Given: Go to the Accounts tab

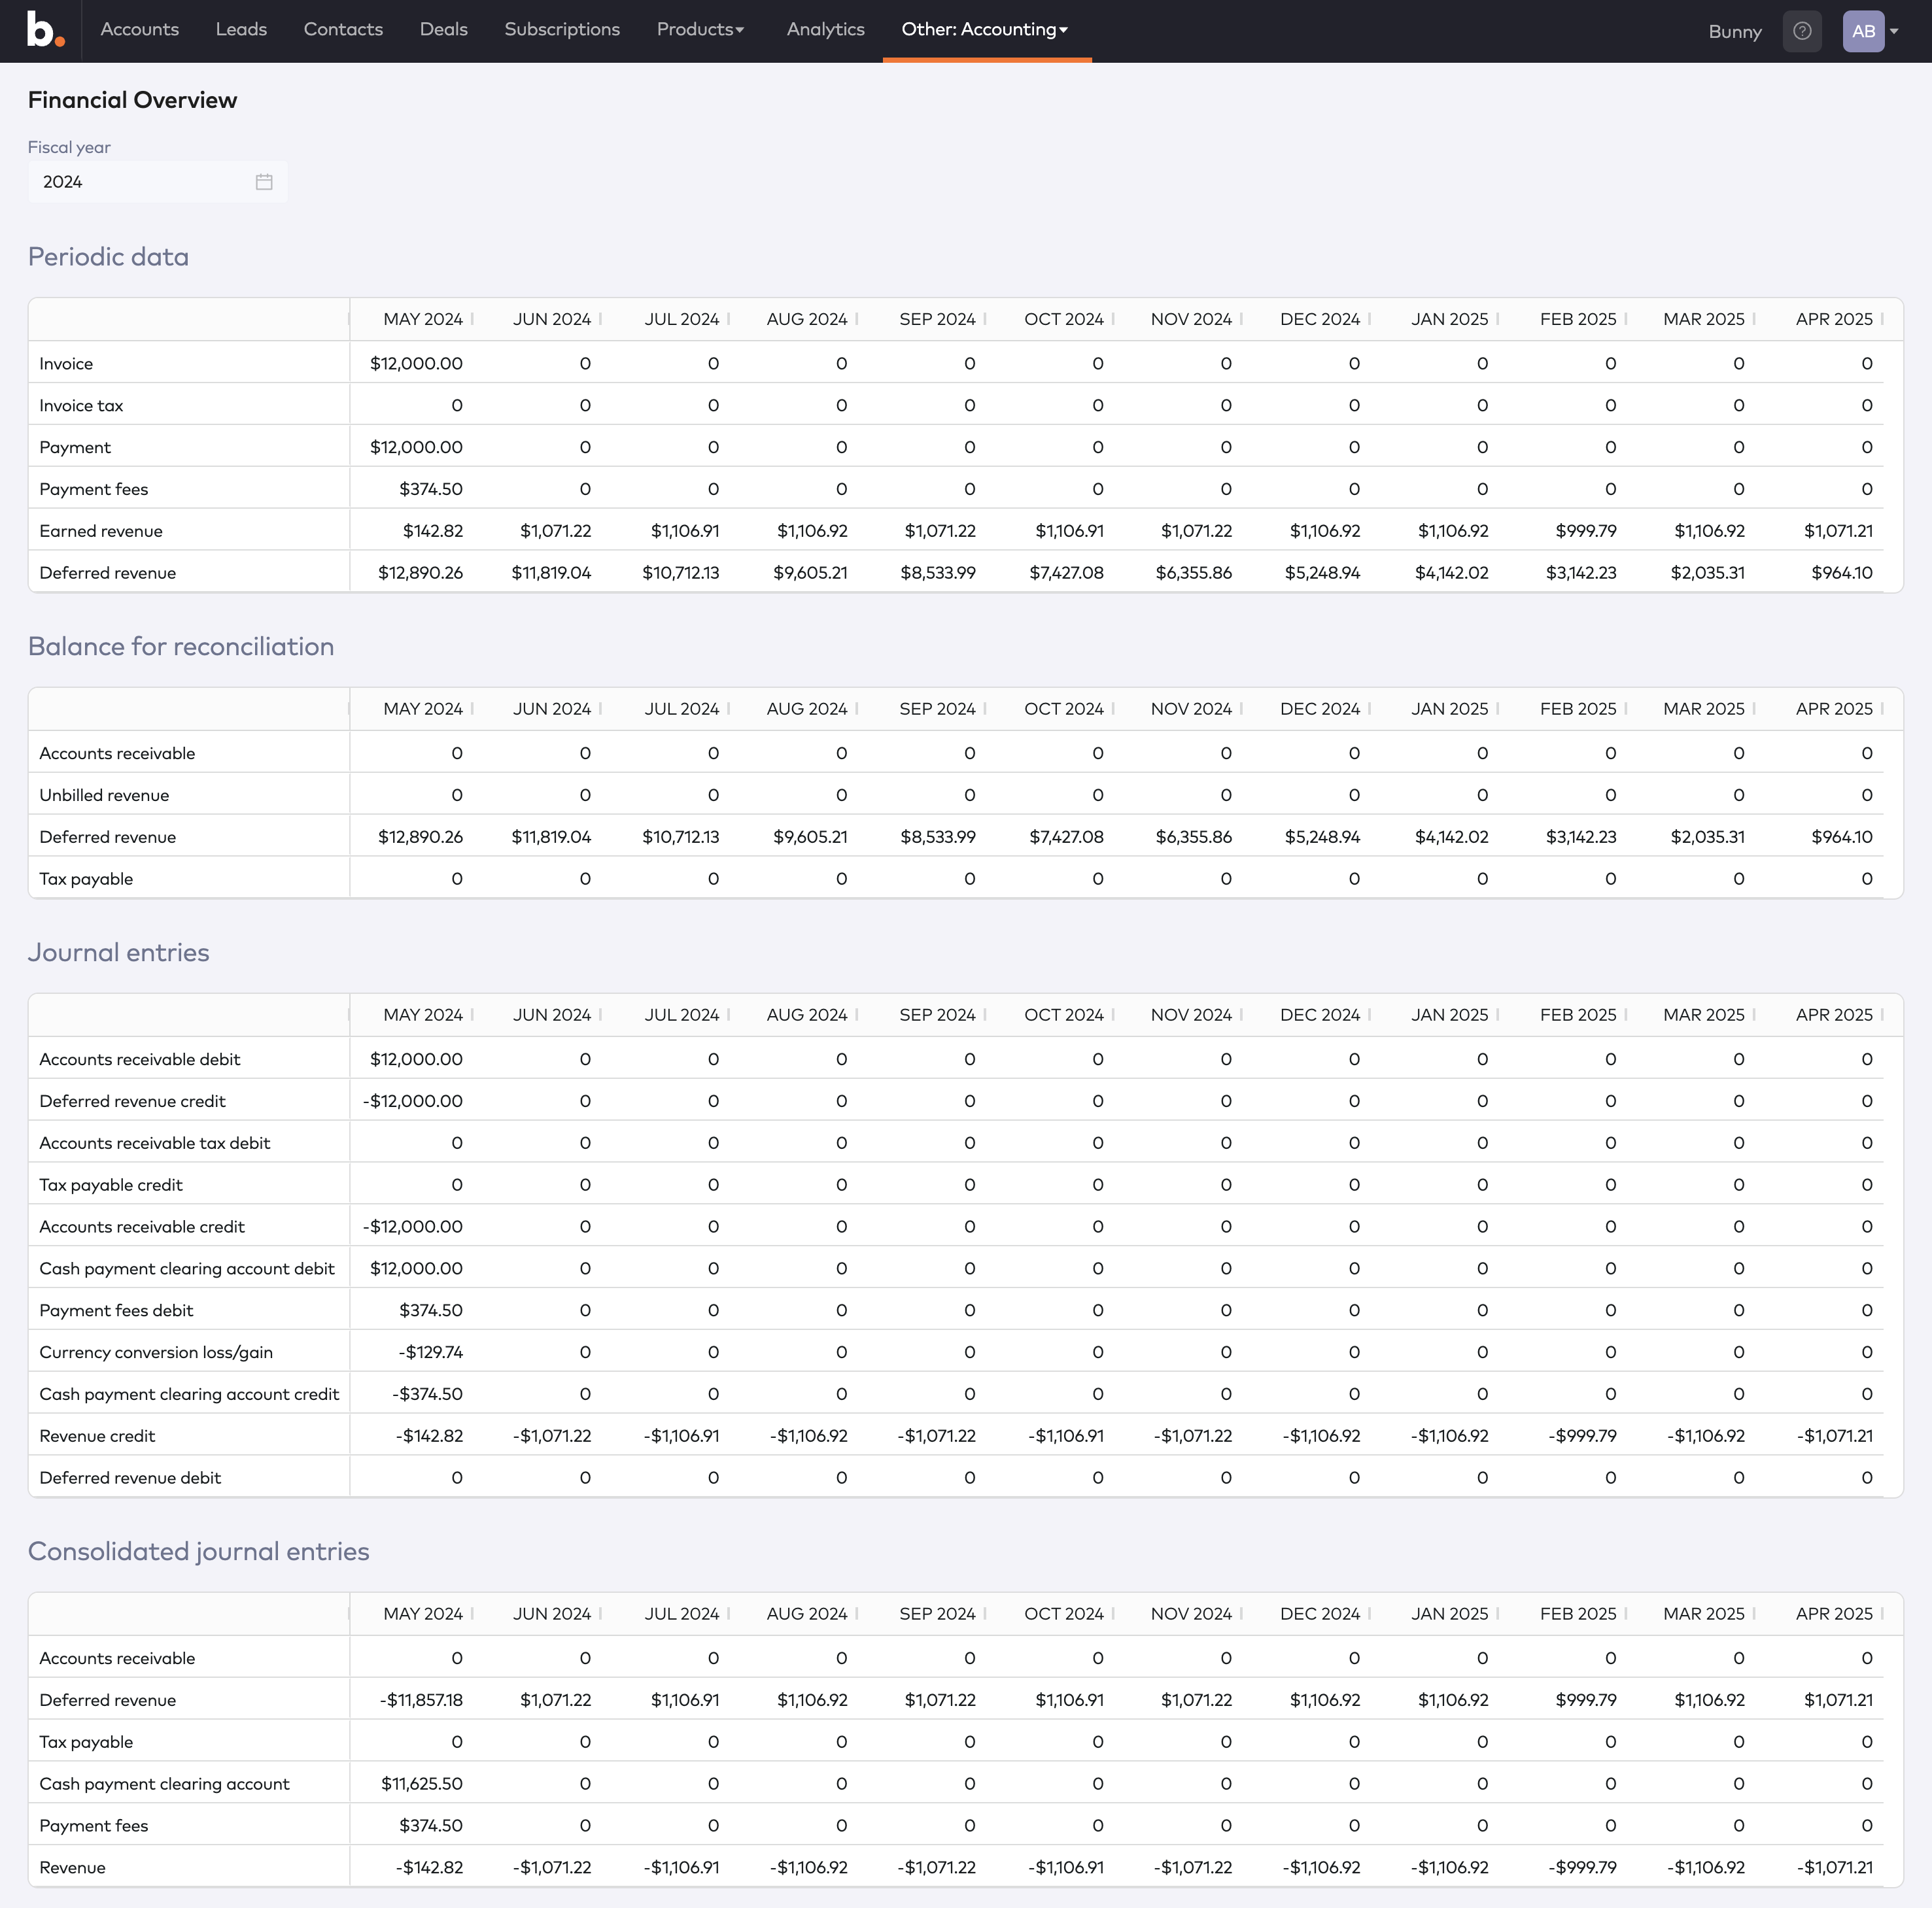Looking at the screenshot, I should pyautogui.click(x=140, y=30).
